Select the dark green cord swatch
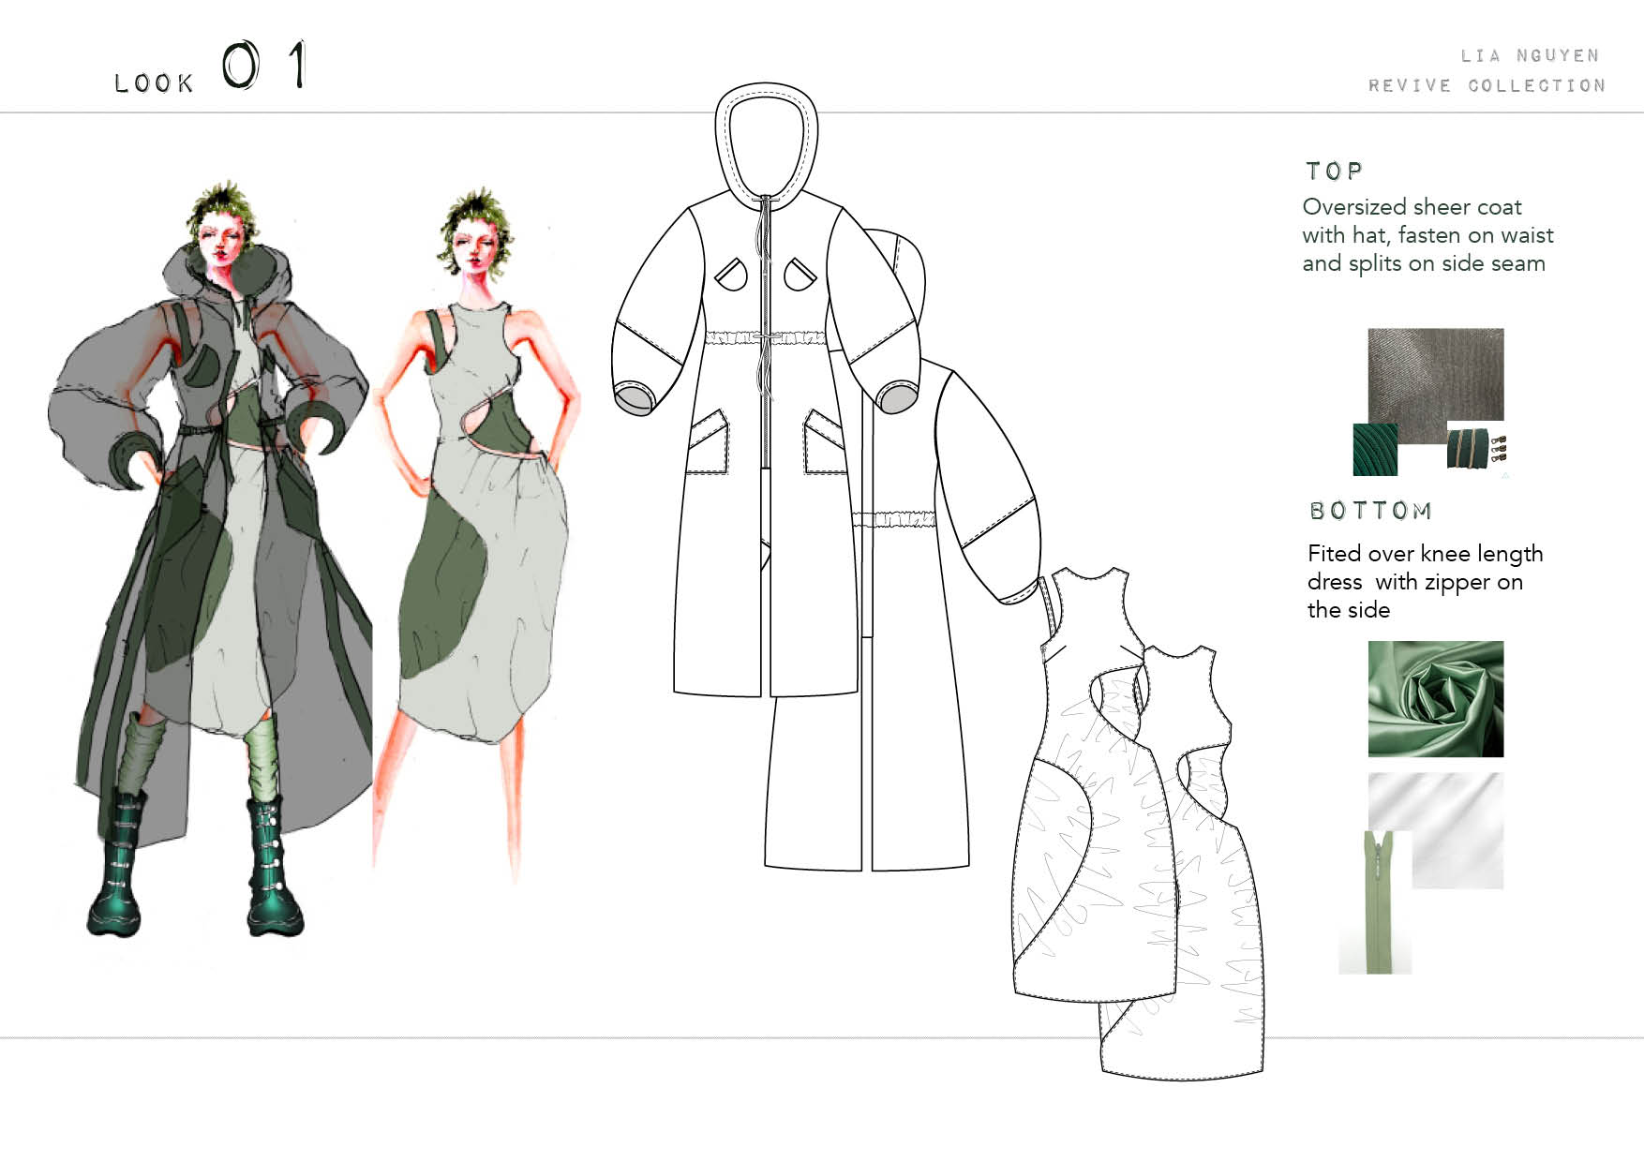1644x1162 pixels. [1374, 449]
